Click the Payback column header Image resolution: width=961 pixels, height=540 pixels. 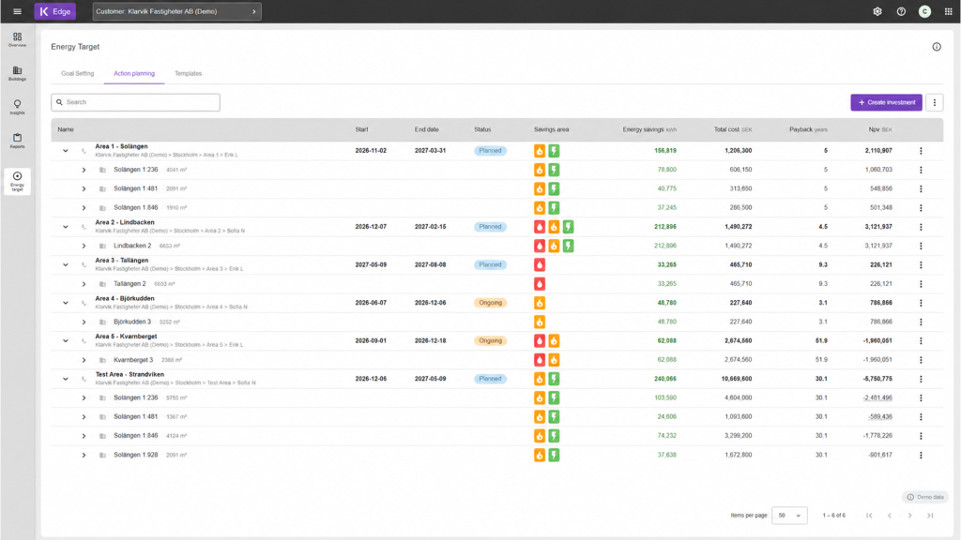[x=808, y=129]
